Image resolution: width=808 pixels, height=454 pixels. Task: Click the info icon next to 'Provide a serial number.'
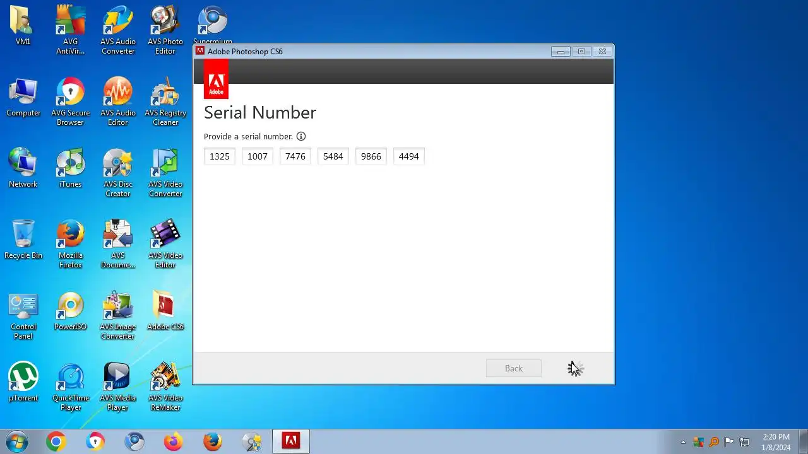(x=301, y=136)
